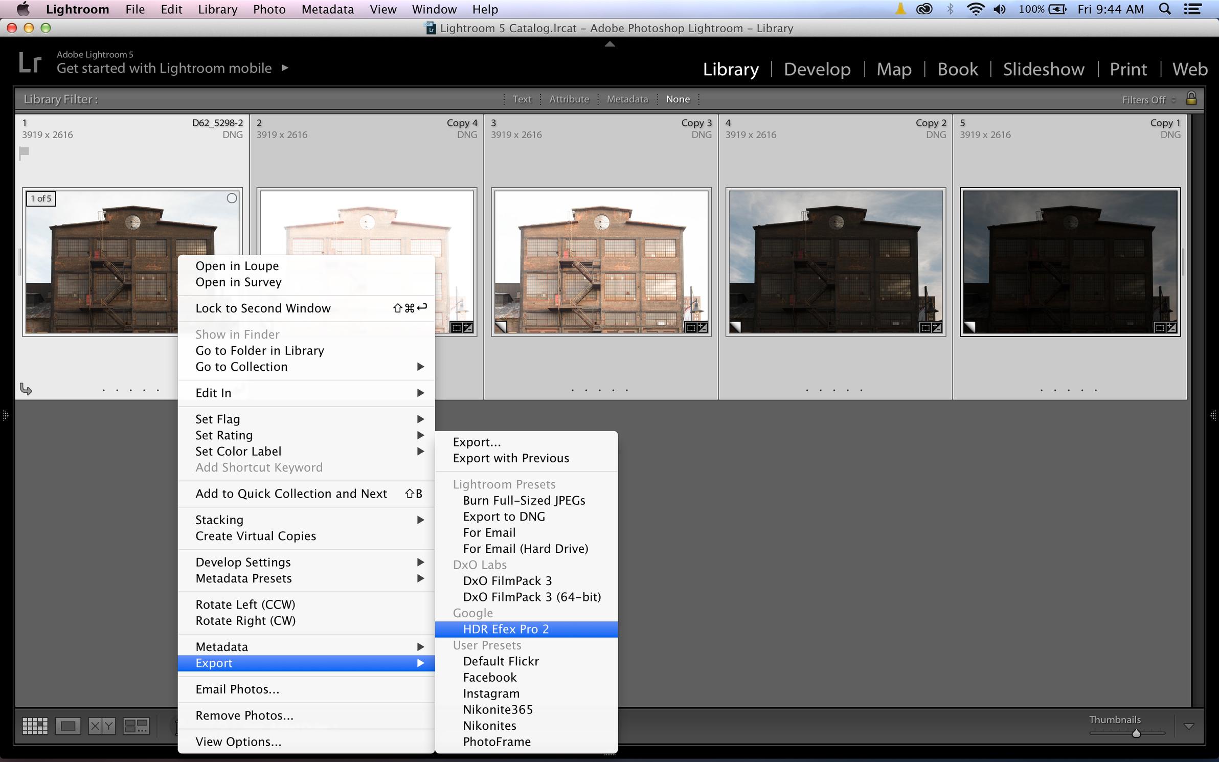Switch to Grid view icon
This screenshot has width=1219, height=762.
pyautogui.click(x=35, y=726)
